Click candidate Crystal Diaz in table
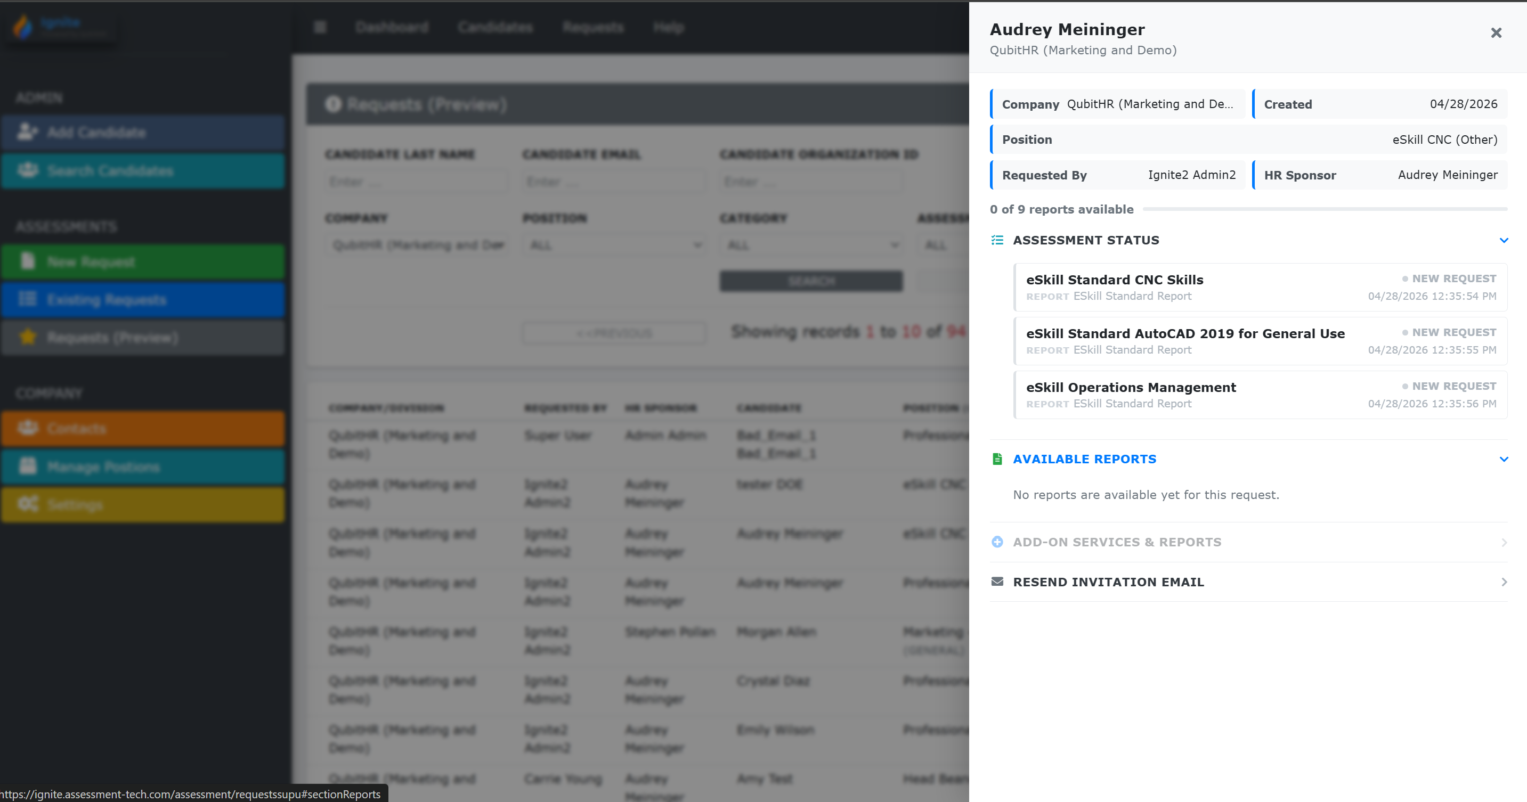The height and width of the screenshot is (802, 1527). point(773,681)
